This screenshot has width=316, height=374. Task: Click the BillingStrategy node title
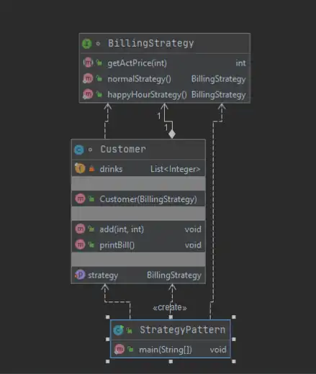[150, 43]
